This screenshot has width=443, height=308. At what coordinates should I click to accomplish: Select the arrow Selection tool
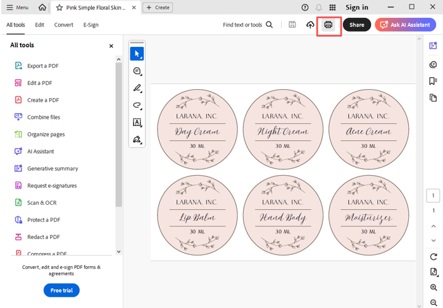point(137,54)
